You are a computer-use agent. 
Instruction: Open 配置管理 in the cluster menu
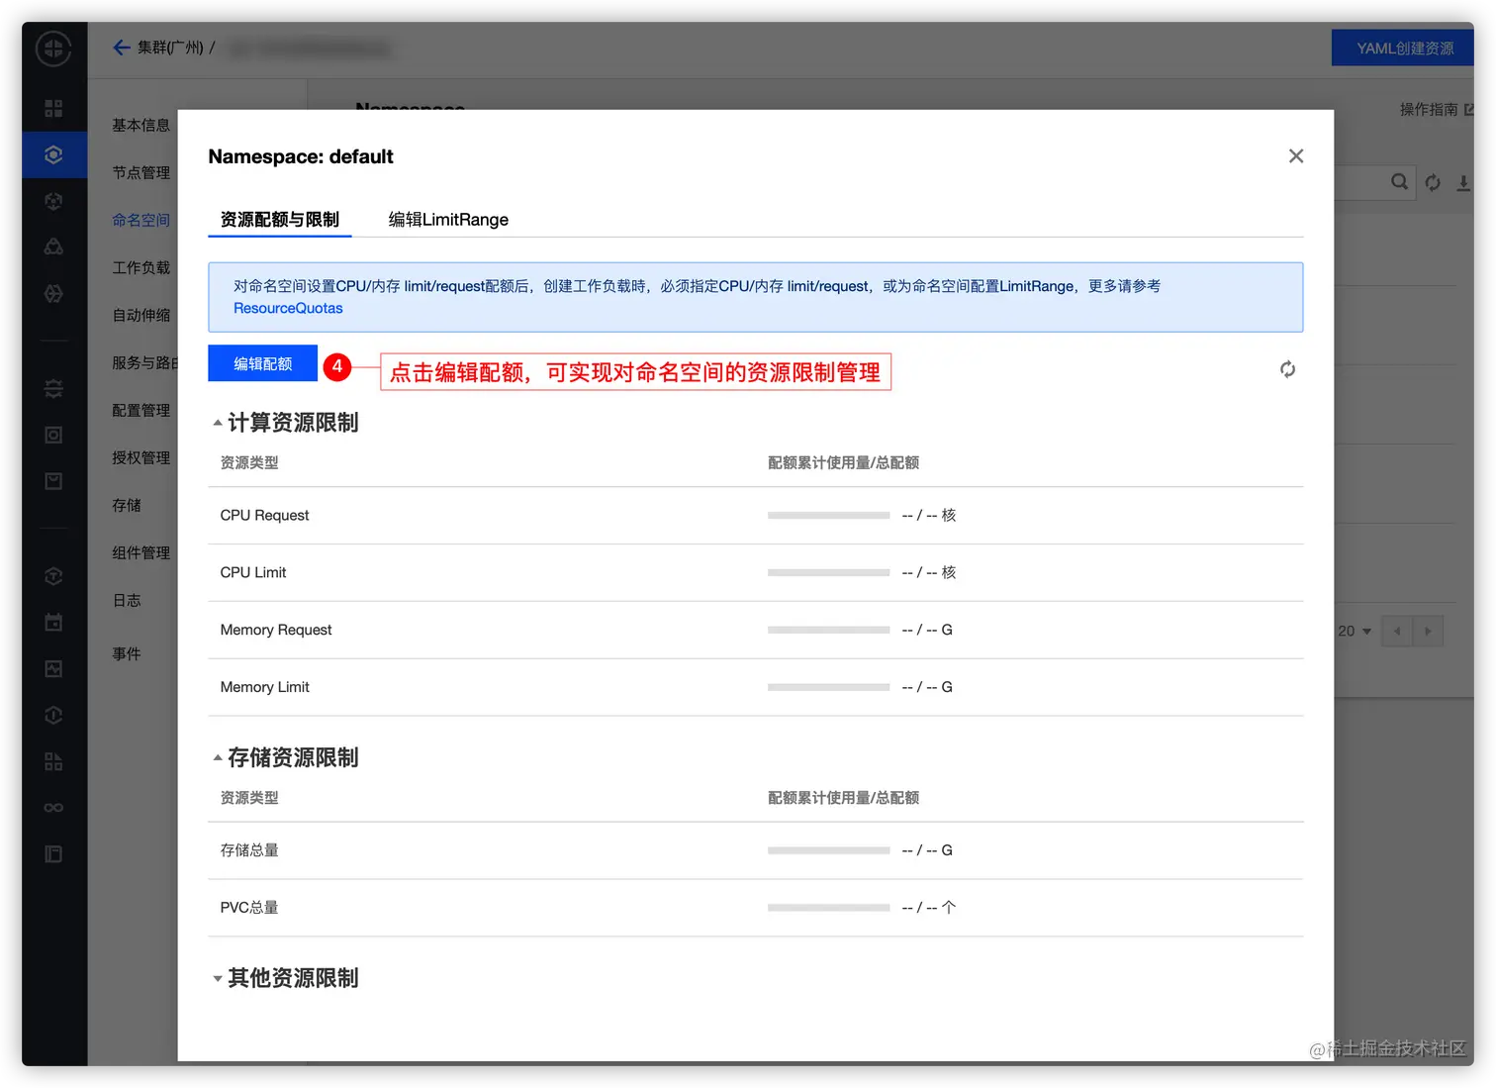[x=141, y=410]
